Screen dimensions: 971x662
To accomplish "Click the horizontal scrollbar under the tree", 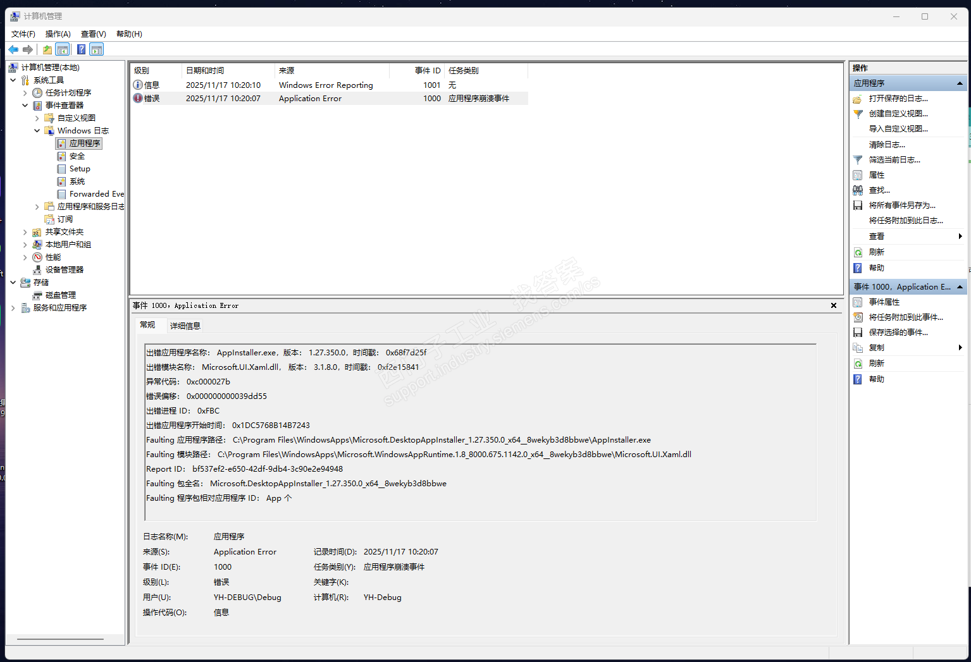I will point(60,639).
